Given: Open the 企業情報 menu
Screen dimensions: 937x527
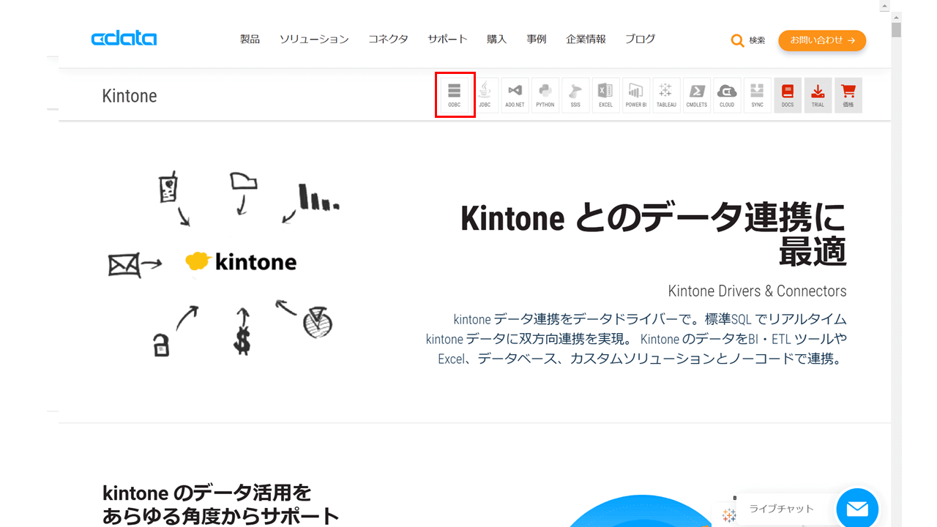Looking at the screenshot, I should coord(586,40).
